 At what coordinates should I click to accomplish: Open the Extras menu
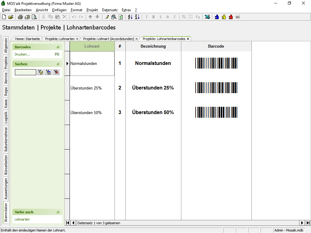coord(126,10)
